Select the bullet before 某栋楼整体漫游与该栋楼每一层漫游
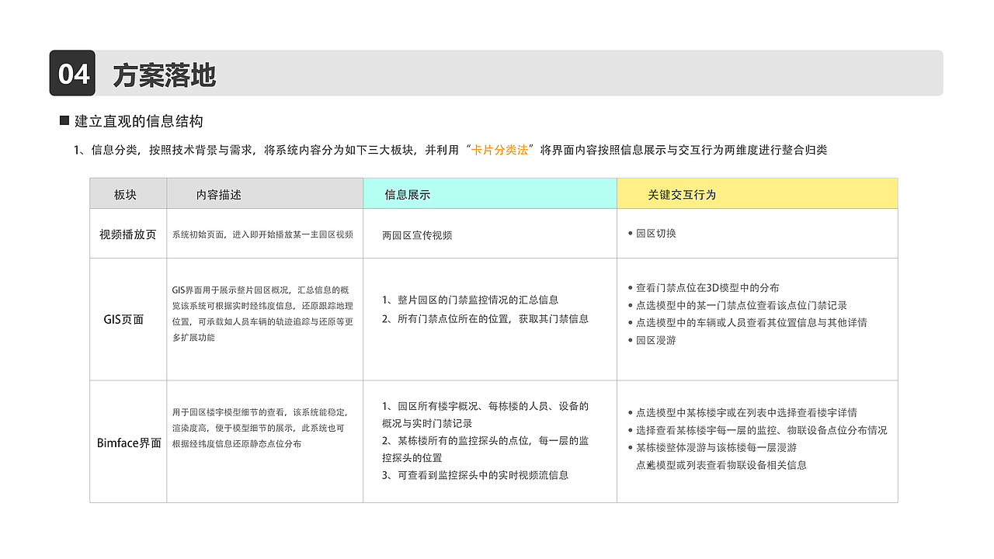Viewport: 994px width, 559px height. tap(631, 448)
